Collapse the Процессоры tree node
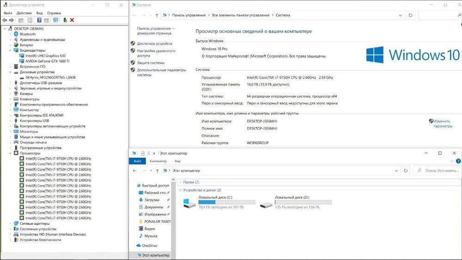 click(10, 153)
